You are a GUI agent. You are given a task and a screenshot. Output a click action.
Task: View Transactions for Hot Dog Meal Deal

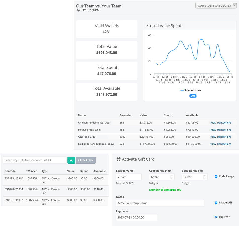(x=221, y=130)
